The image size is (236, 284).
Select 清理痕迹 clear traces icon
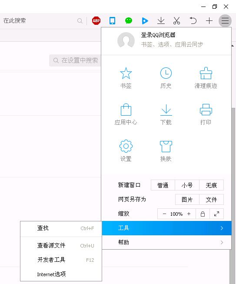coord(206,73)
